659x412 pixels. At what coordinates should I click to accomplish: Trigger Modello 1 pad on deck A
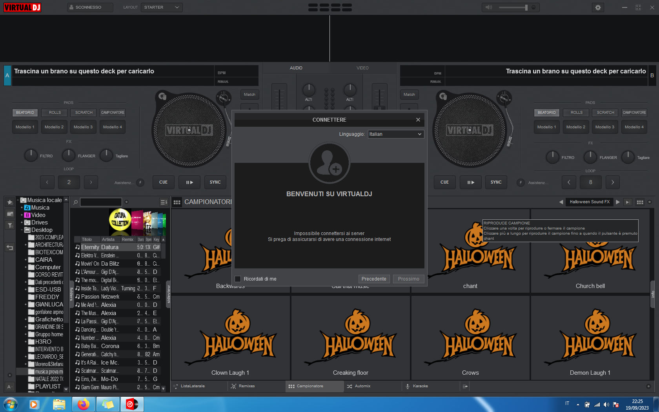pos(25,127)
